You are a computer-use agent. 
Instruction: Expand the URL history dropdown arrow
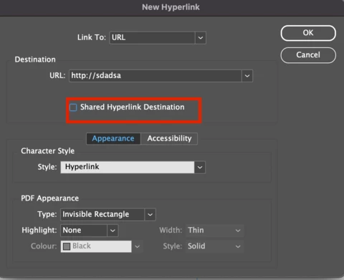tap(247, 76)
